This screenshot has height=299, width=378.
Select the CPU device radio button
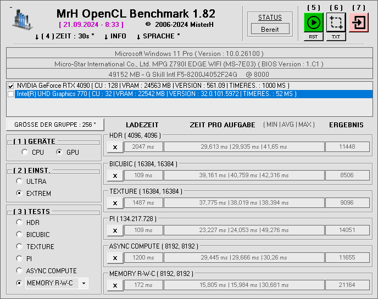[x=25, y=152]
